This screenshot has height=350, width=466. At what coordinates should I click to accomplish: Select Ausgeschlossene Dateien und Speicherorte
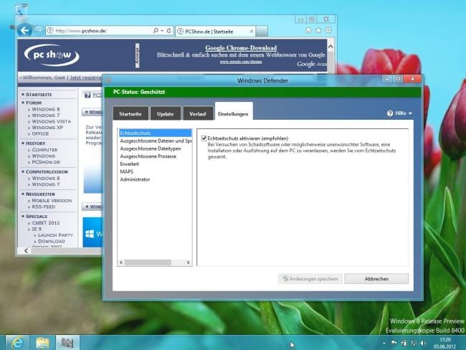pyautogui.click(x=155, y=141)
